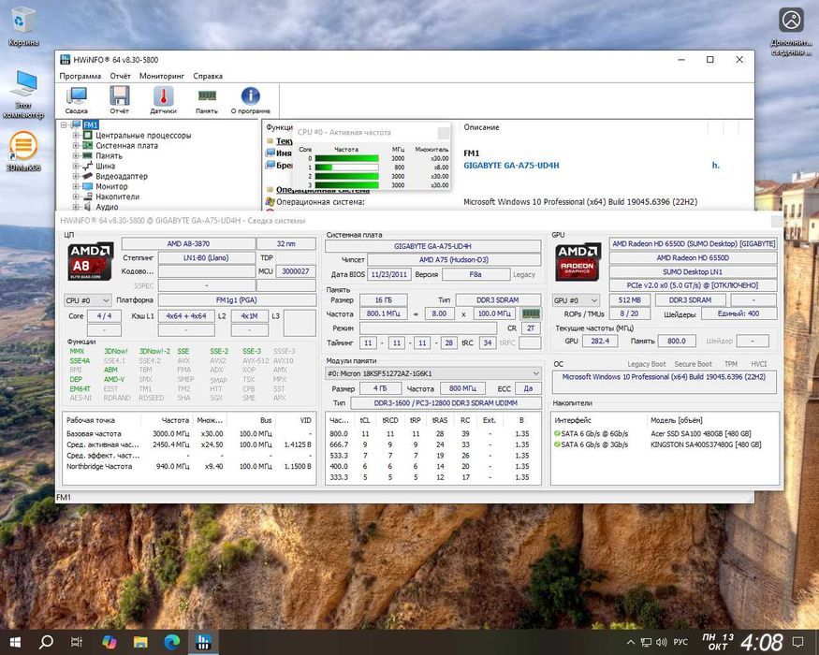This screenshot has height=655, width=819.
Task: Open the Программа menu
Action: coord(80,76)
